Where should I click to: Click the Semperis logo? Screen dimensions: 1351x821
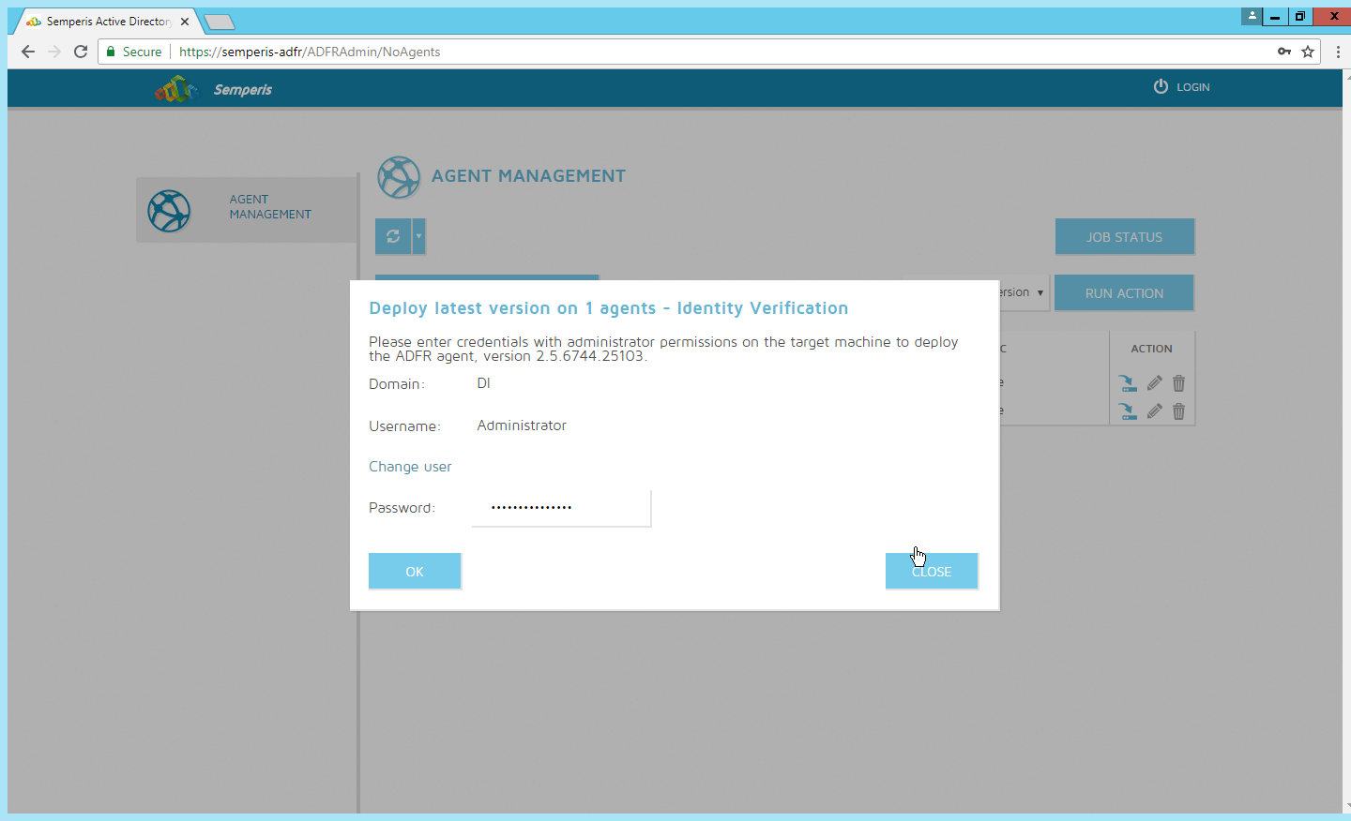[x=214, y=89]
